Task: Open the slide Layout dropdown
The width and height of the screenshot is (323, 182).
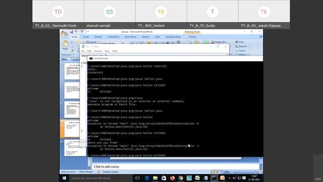Action: pyautogui.click(x=91, y=42)
